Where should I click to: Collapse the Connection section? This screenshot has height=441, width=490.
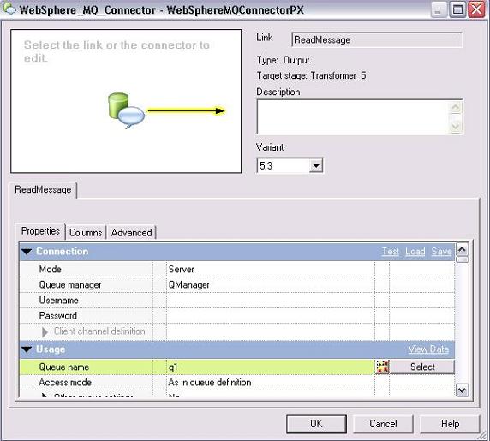point(27,252)
